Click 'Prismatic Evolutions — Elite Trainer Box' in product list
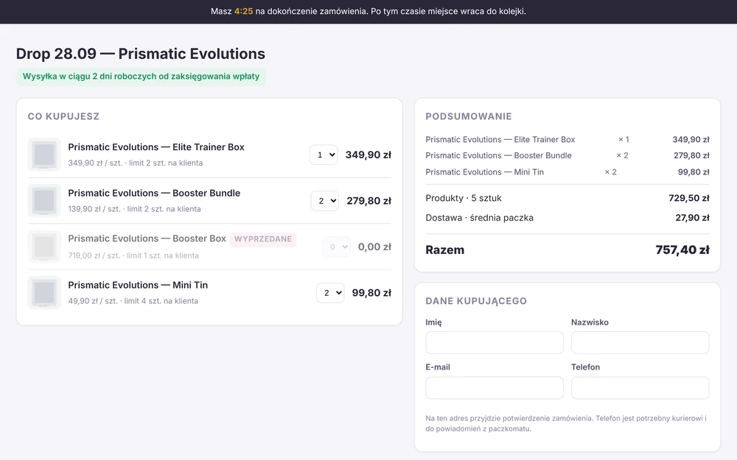This screenshot has height=460, width=737. click(x=156, y=147)
